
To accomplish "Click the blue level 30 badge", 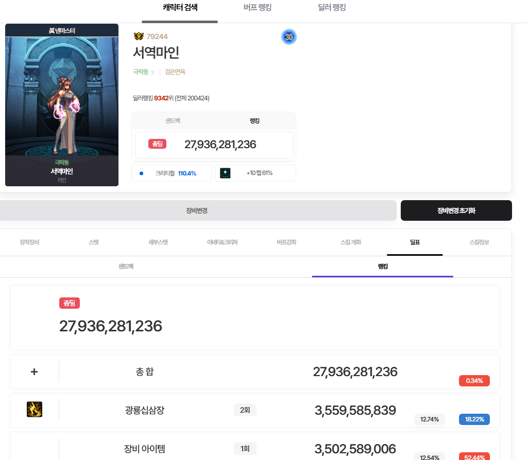I will (289, 37).
